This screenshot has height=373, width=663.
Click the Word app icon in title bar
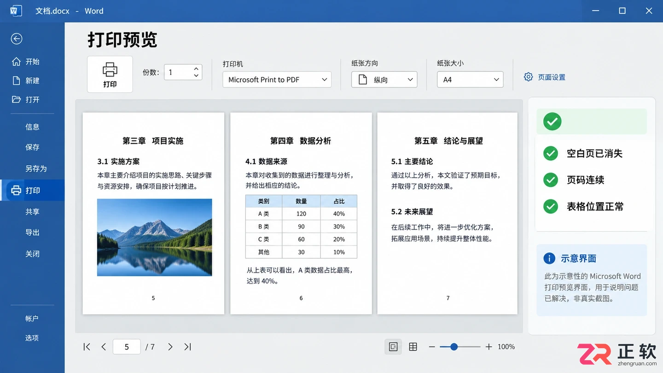(16, 11)
